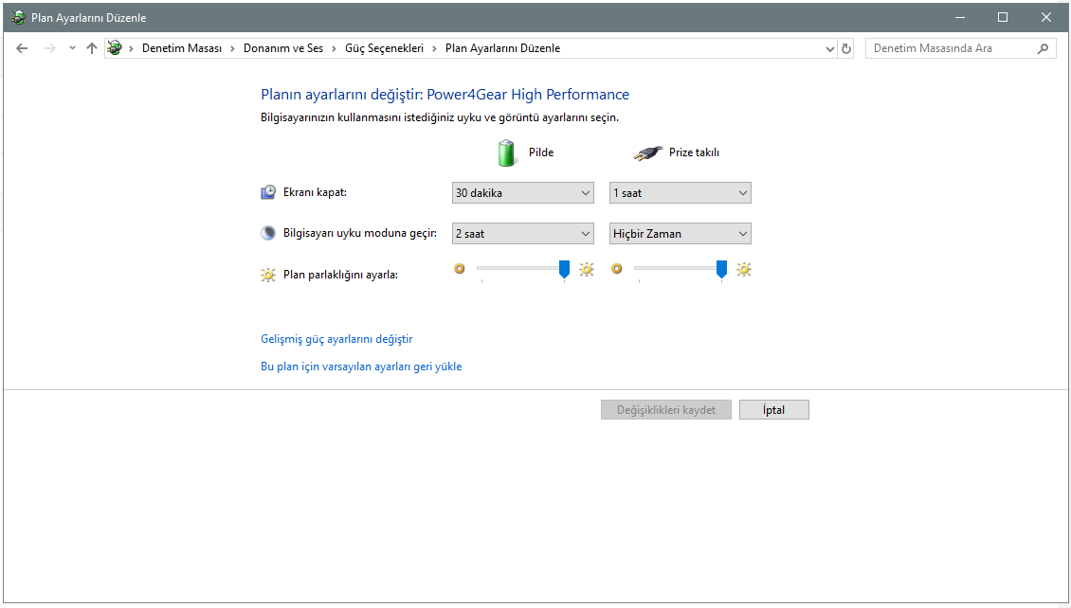Expand the chevron after Güç Seçenekleri
The image size is (1071, 608).
click(434, 48)
